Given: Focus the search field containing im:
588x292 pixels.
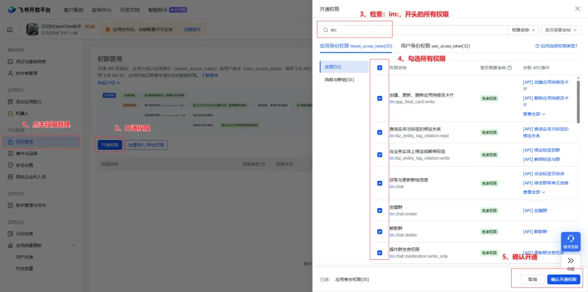Looking at the screenshot, I should [x=414, y=30].
